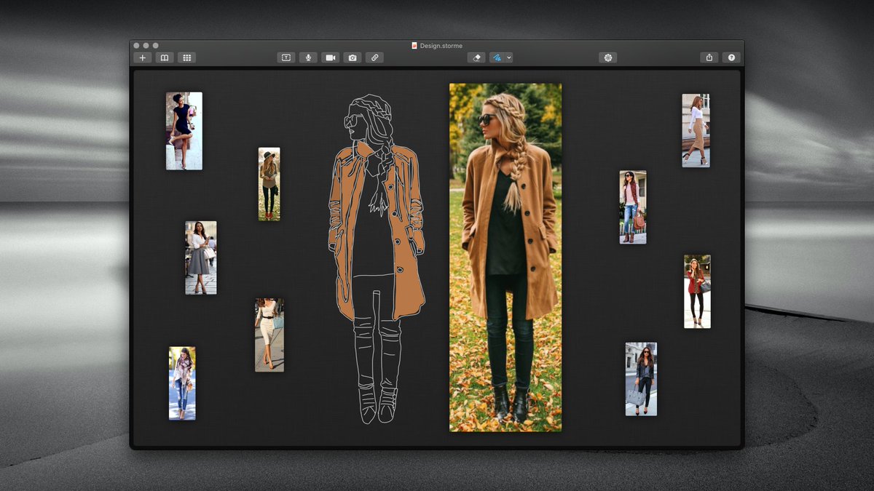Open the gray skirt outfit thumbnail
Image resolution: width=874 pixels, height=491 pixels.
click(200, 256)
